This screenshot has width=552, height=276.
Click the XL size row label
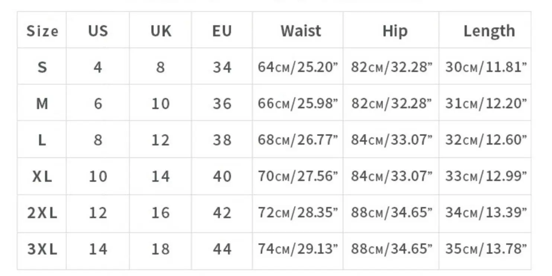[42, 176]
